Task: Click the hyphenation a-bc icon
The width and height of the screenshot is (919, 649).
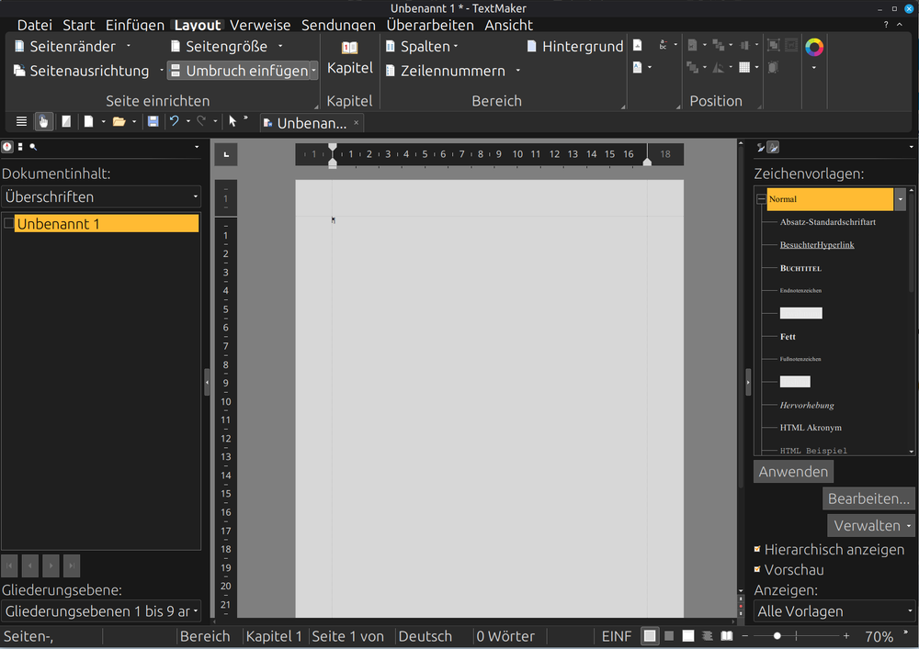Action: [664, 45]
